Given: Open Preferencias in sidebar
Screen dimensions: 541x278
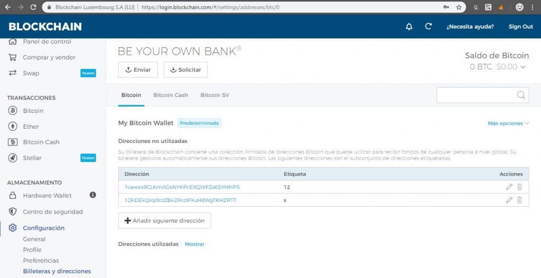Looking at the screenshot, I should coord(41,261).
